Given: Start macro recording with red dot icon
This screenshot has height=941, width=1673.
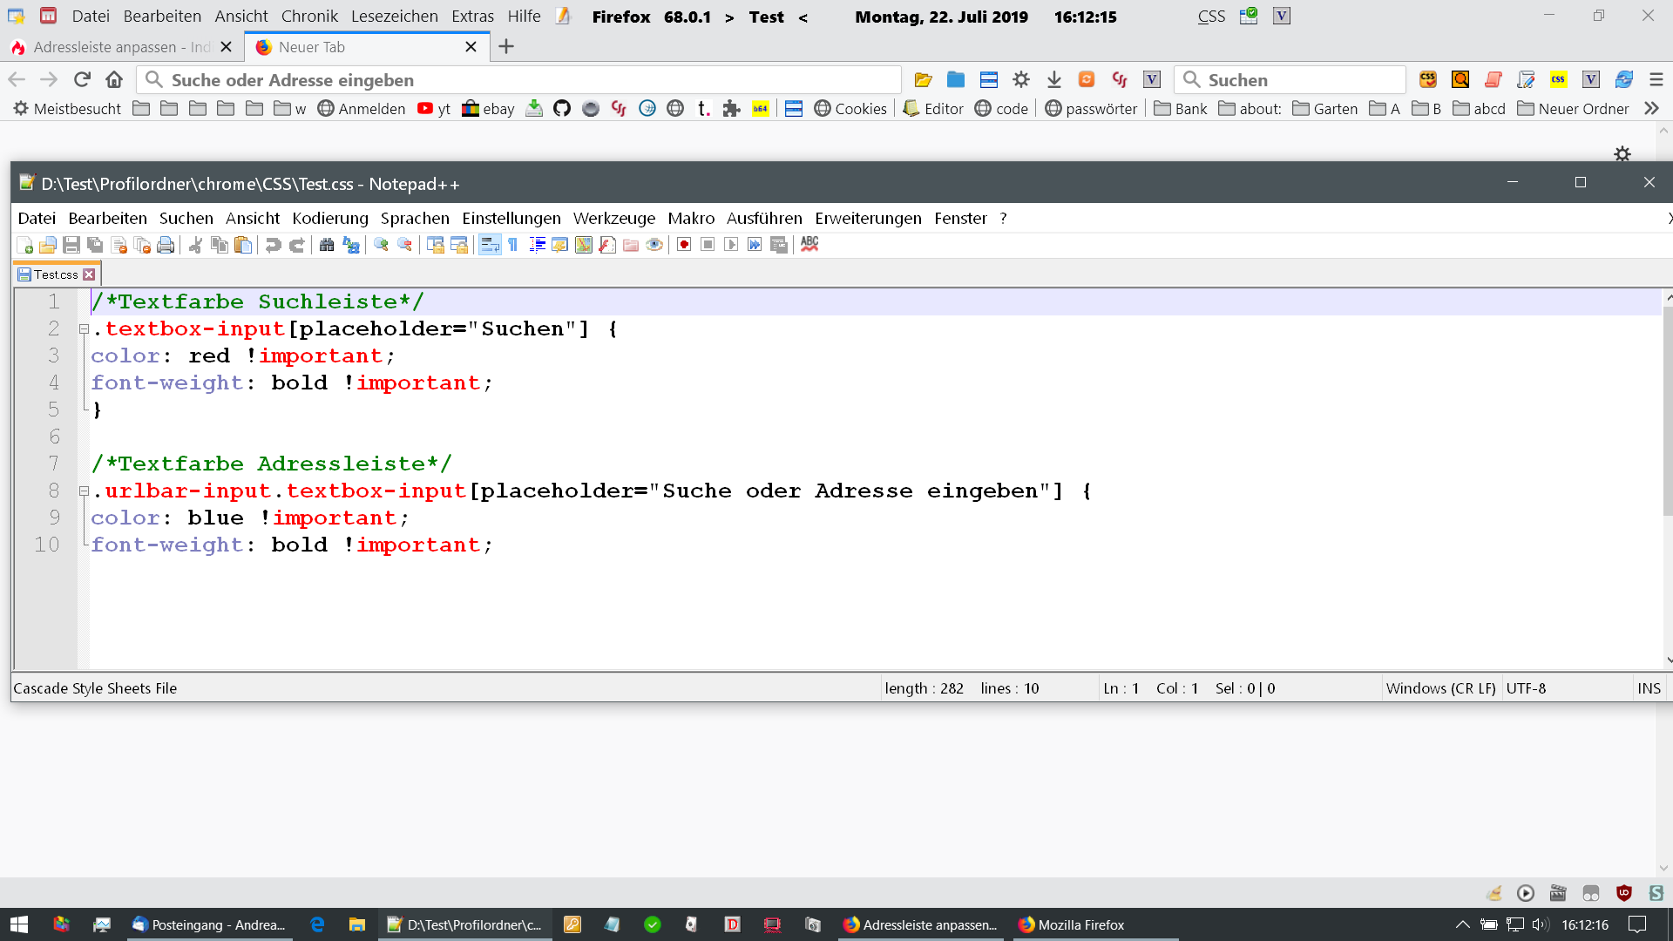Looking at the screenshot, I should [684, 245].
